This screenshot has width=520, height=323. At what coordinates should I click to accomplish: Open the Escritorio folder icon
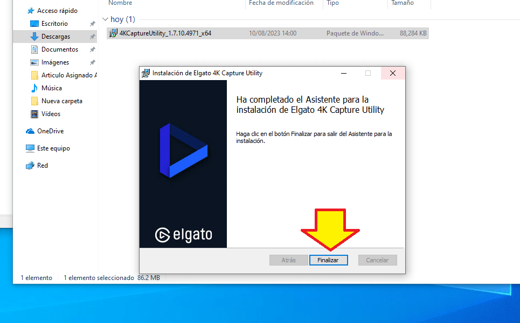click(x=34, y=24)
